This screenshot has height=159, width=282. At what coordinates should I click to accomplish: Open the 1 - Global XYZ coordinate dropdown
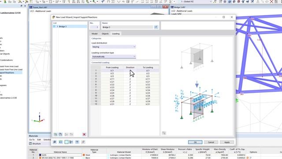196,1
